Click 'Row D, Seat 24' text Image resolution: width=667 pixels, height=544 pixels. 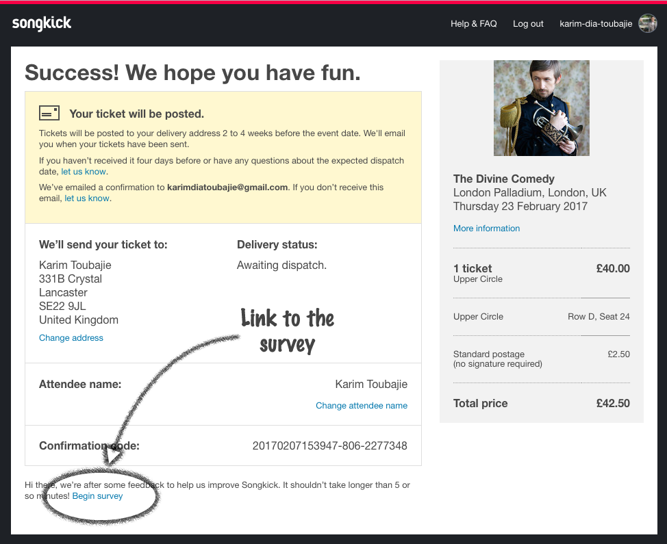599,317
